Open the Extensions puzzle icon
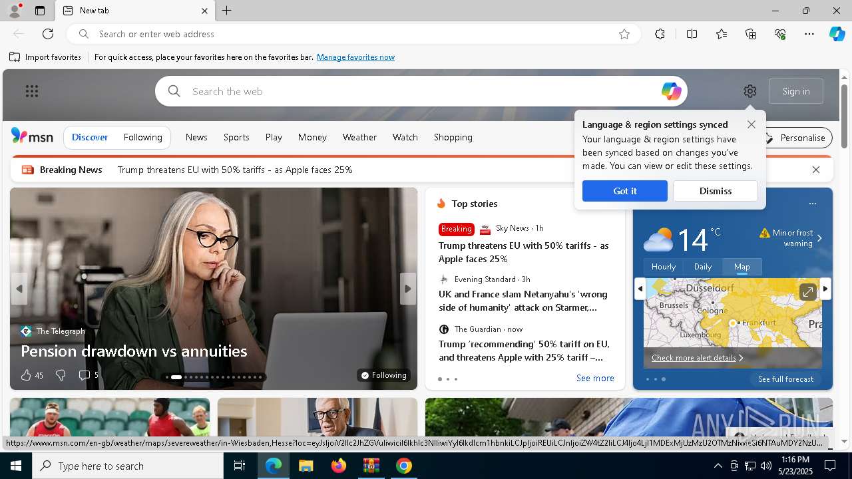 (660, 34)
